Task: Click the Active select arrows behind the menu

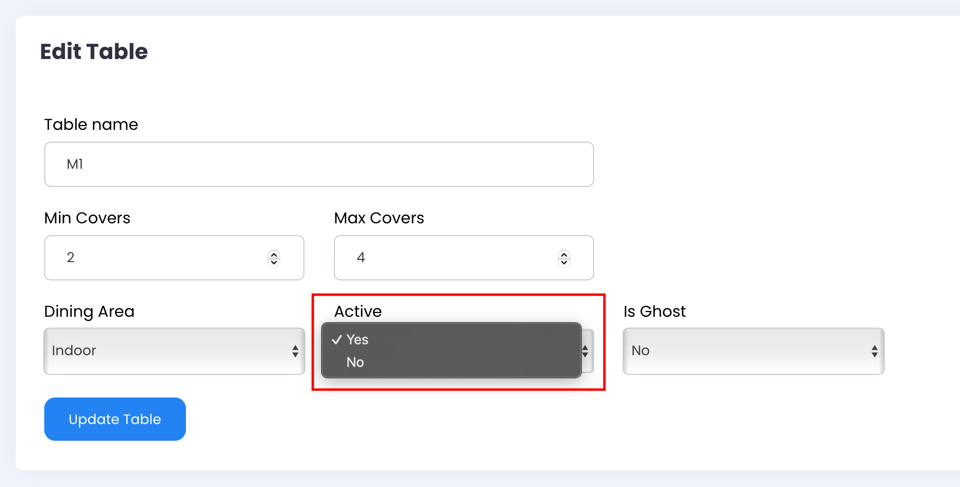Action: click(586, 351)
